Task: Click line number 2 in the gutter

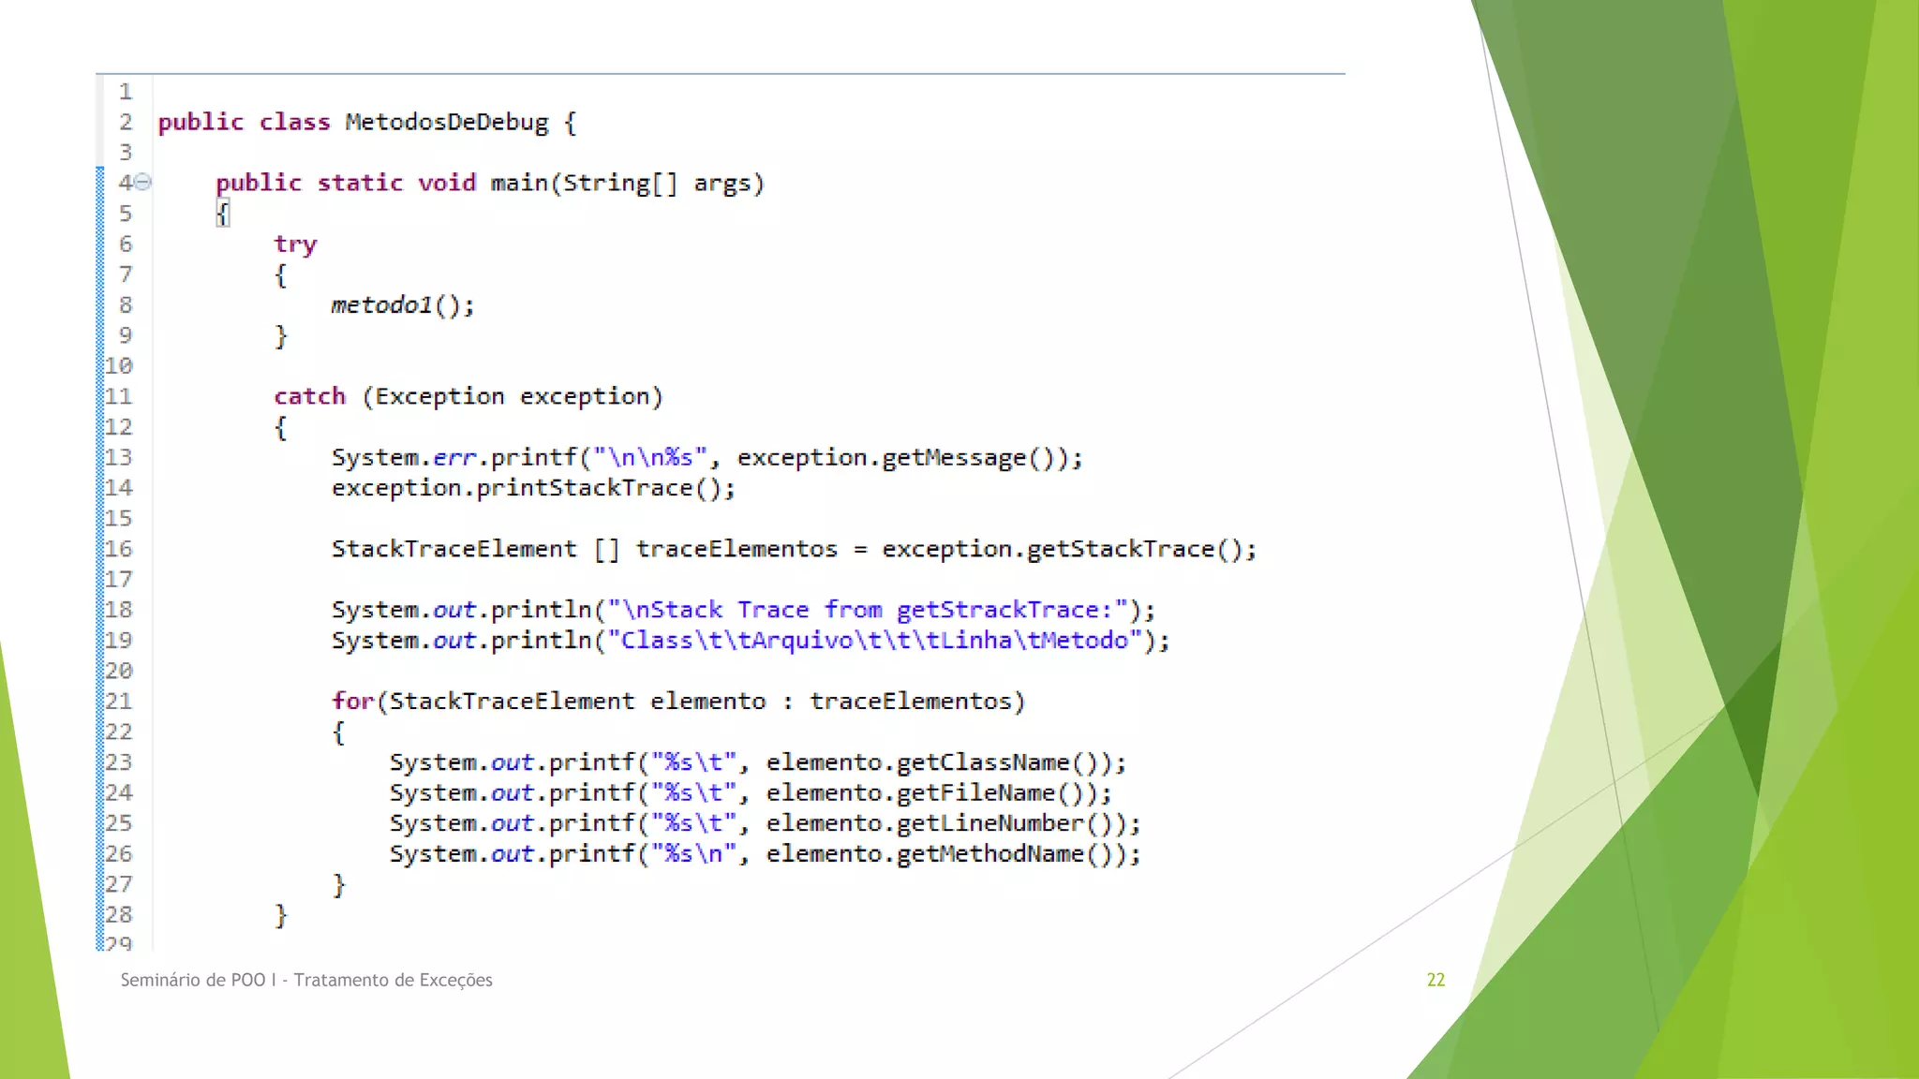Action: pos(126,122)
